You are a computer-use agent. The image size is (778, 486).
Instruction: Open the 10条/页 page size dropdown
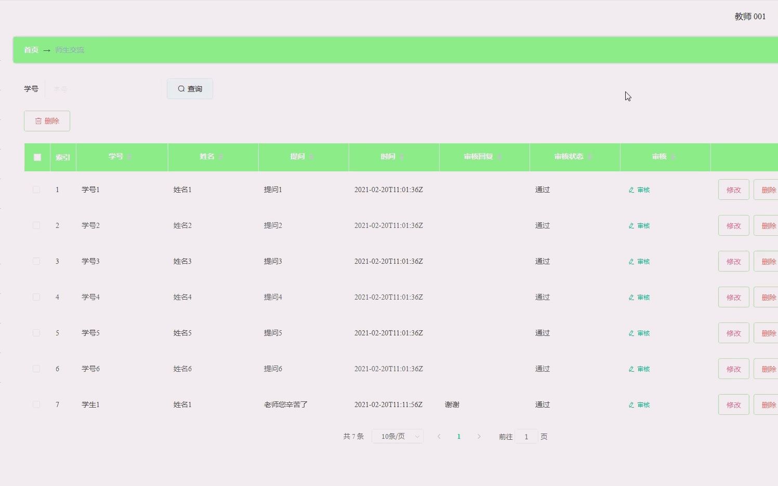coord(397,436)
